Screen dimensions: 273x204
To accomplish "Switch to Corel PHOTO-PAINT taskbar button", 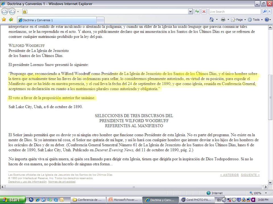I will tap(197, 200).
